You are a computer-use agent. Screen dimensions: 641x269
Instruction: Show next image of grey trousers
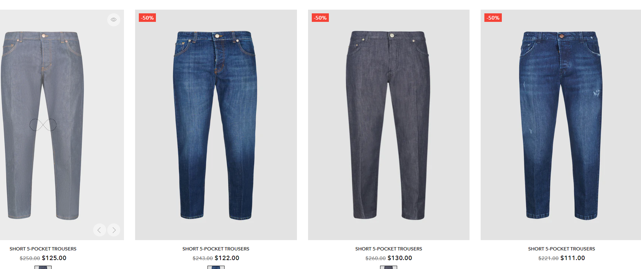tap(114, 230)
